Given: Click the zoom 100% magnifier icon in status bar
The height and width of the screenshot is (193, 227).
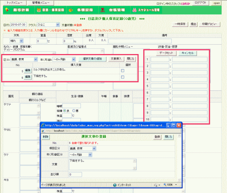Looking at the screenshot, I should pos(165,185).
